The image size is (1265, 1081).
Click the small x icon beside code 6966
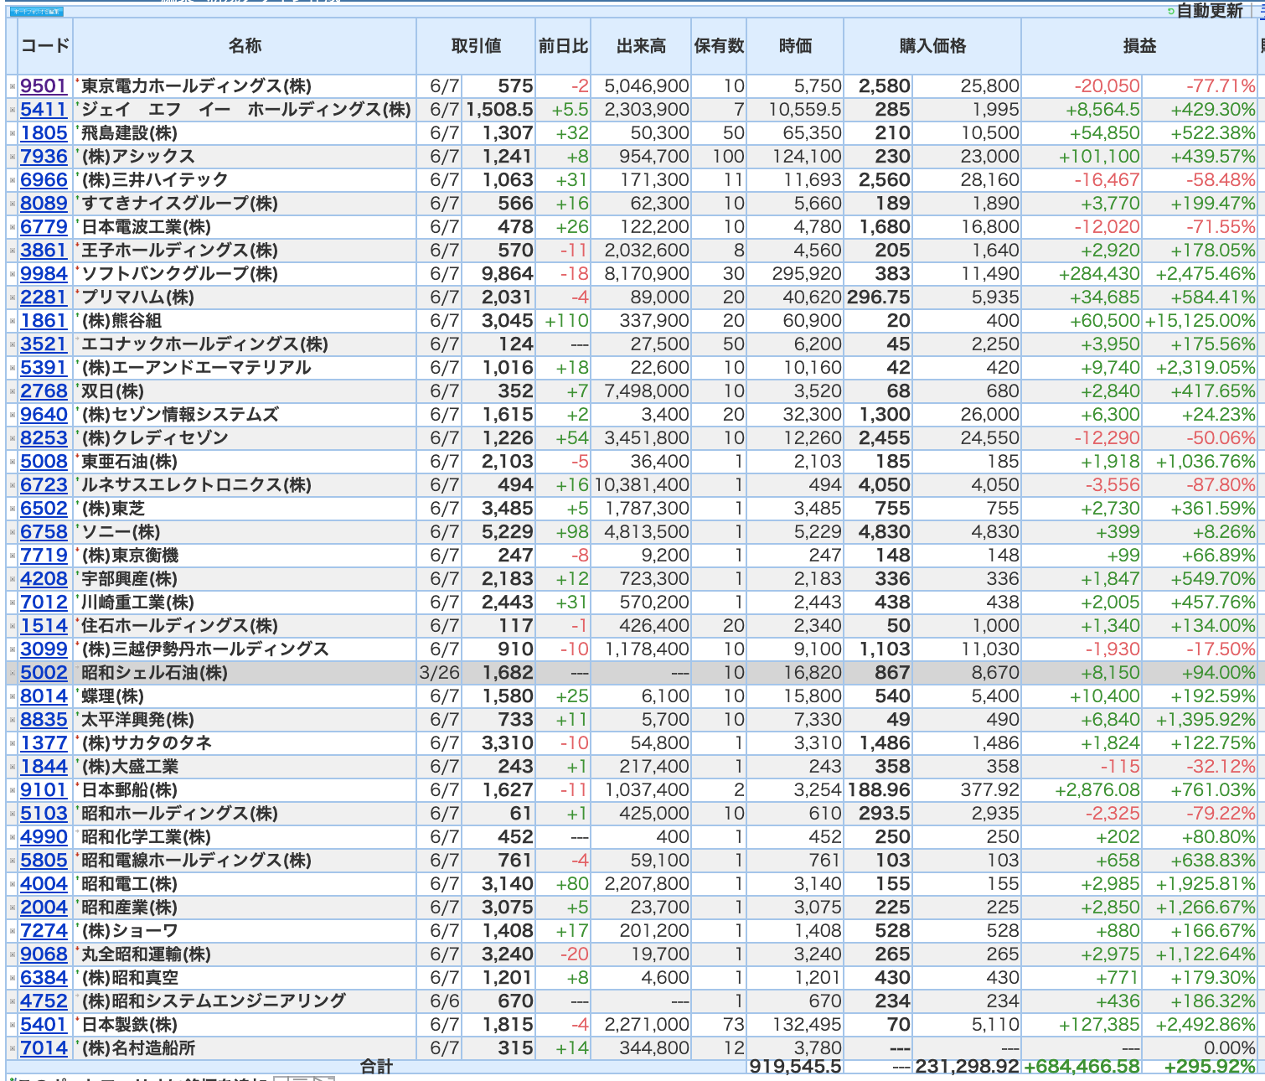13,180
